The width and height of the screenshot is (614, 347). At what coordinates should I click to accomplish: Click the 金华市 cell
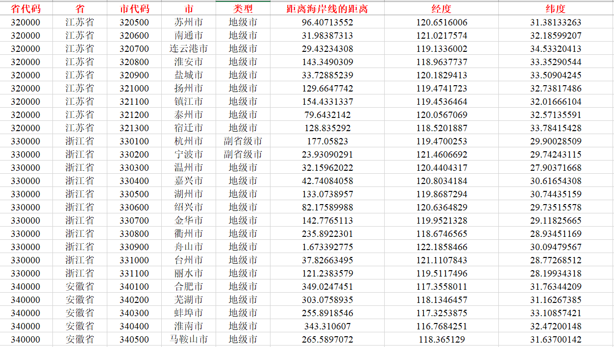[189, 220]
